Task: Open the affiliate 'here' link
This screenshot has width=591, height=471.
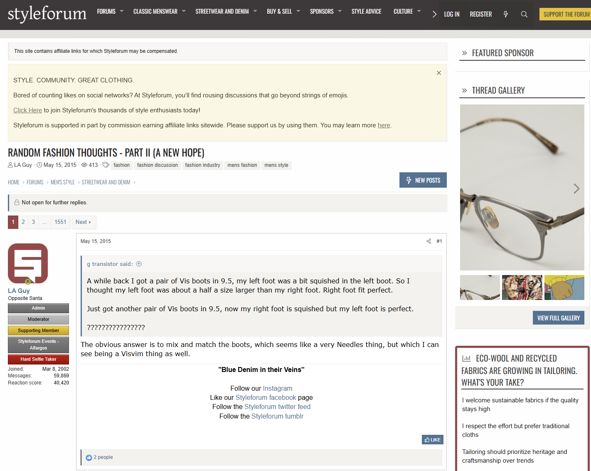Action: pyautogui.click(x=384, y=125)
